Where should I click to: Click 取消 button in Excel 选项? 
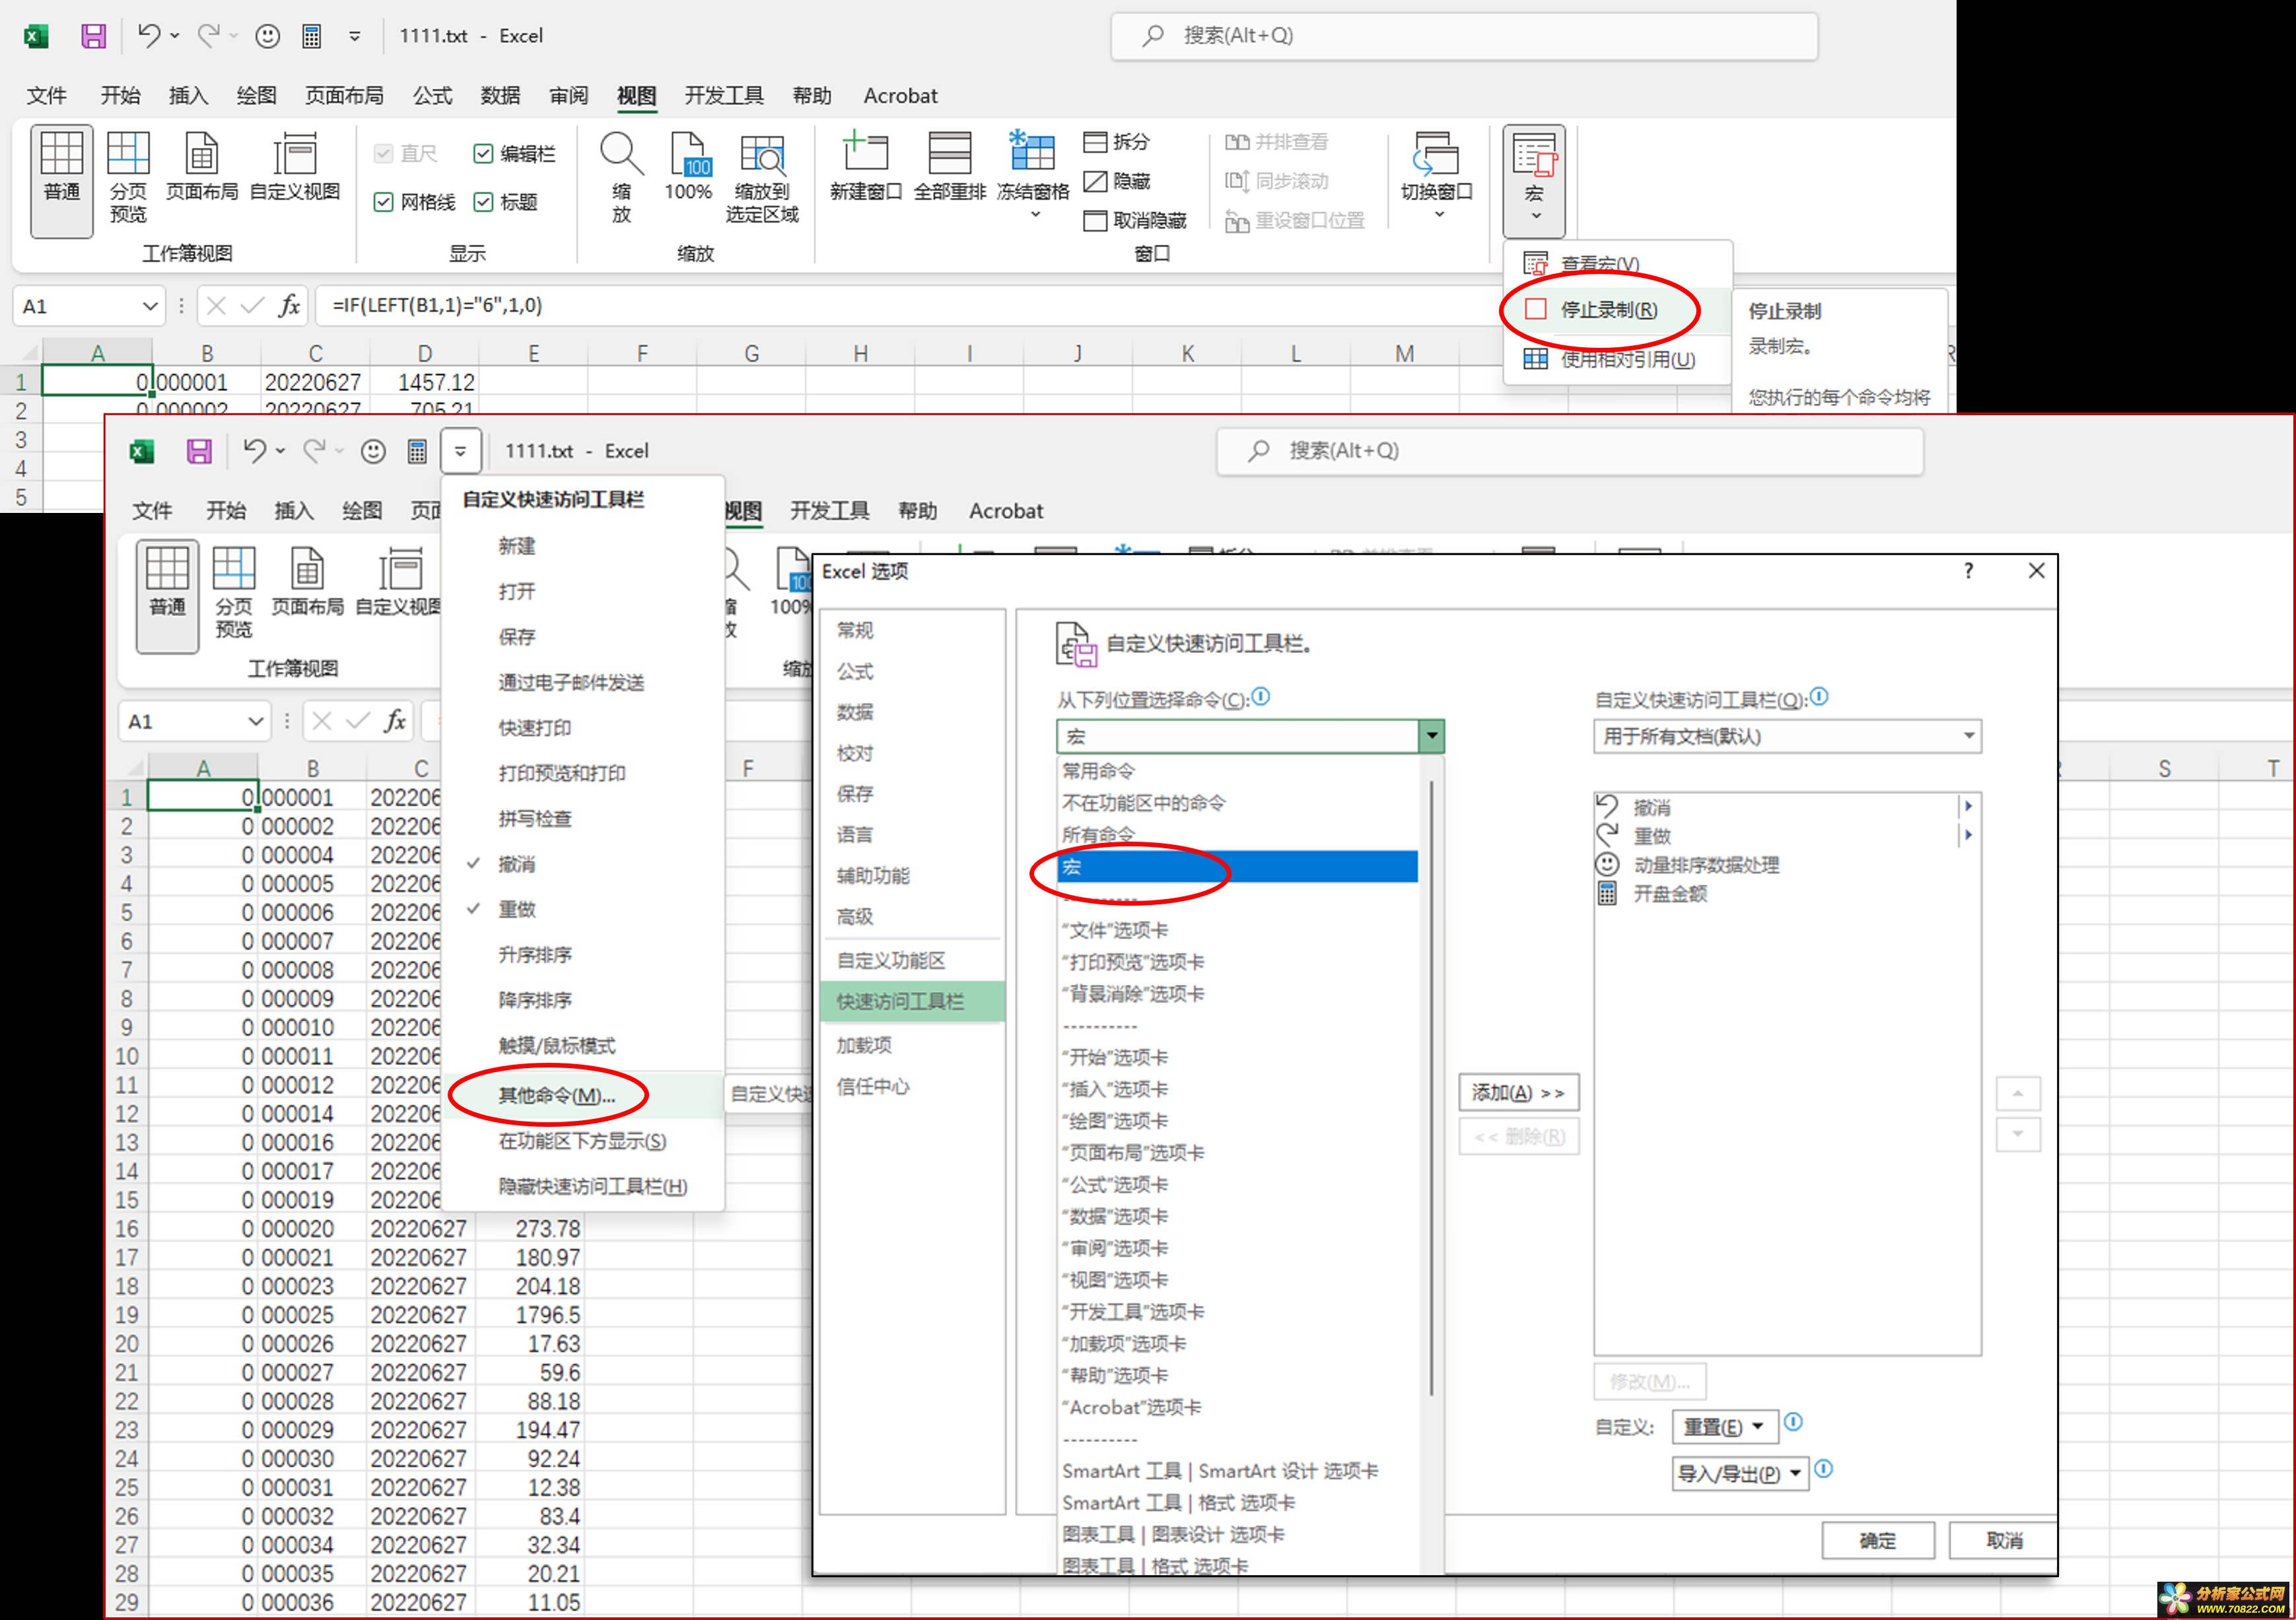pyautogui.click(x=2003, y=1541)
